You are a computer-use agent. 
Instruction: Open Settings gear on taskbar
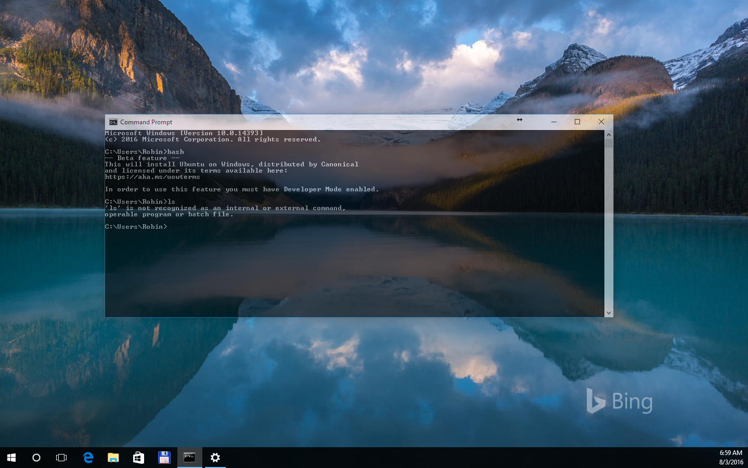point(215,458)
